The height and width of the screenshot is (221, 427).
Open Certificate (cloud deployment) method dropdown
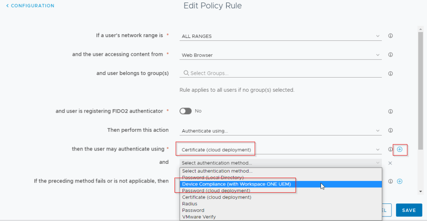coord(280,150)
